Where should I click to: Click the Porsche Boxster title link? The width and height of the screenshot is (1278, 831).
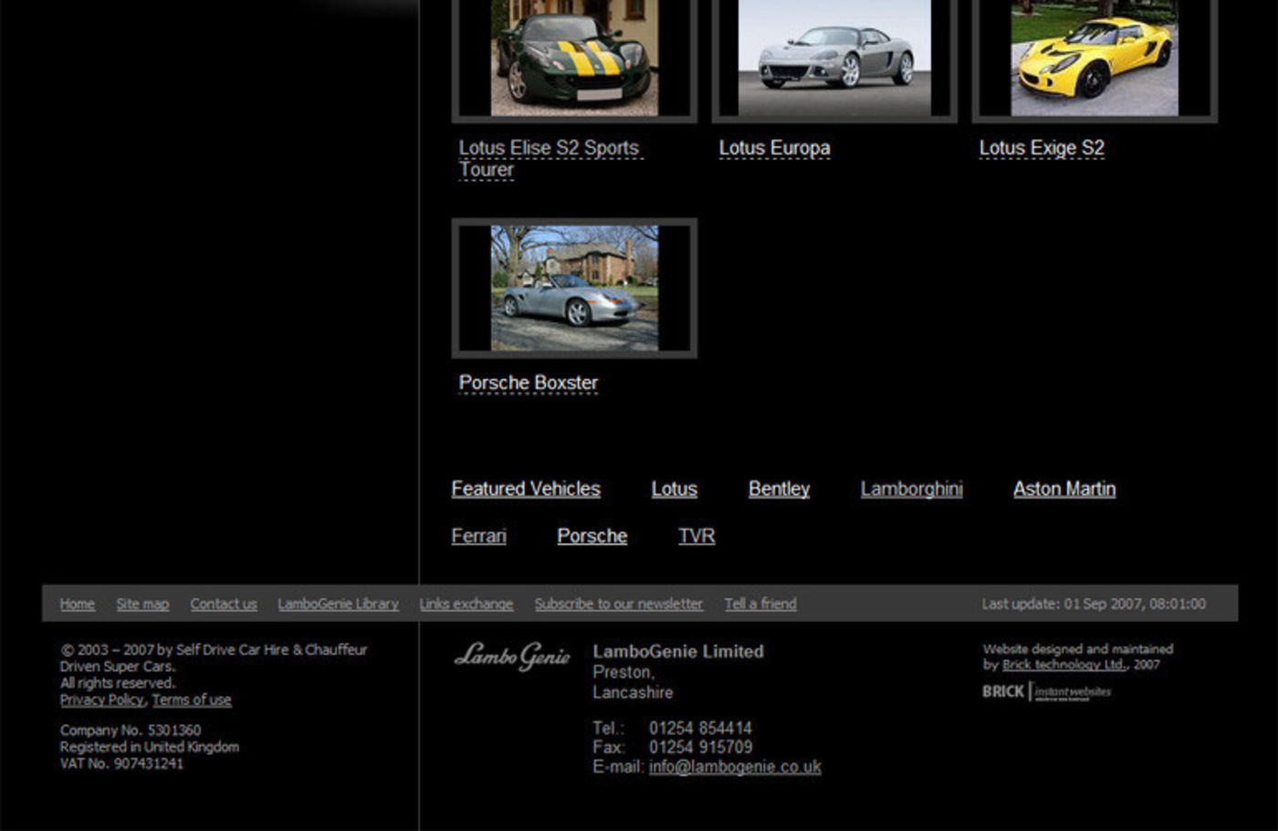coord(528,383)
